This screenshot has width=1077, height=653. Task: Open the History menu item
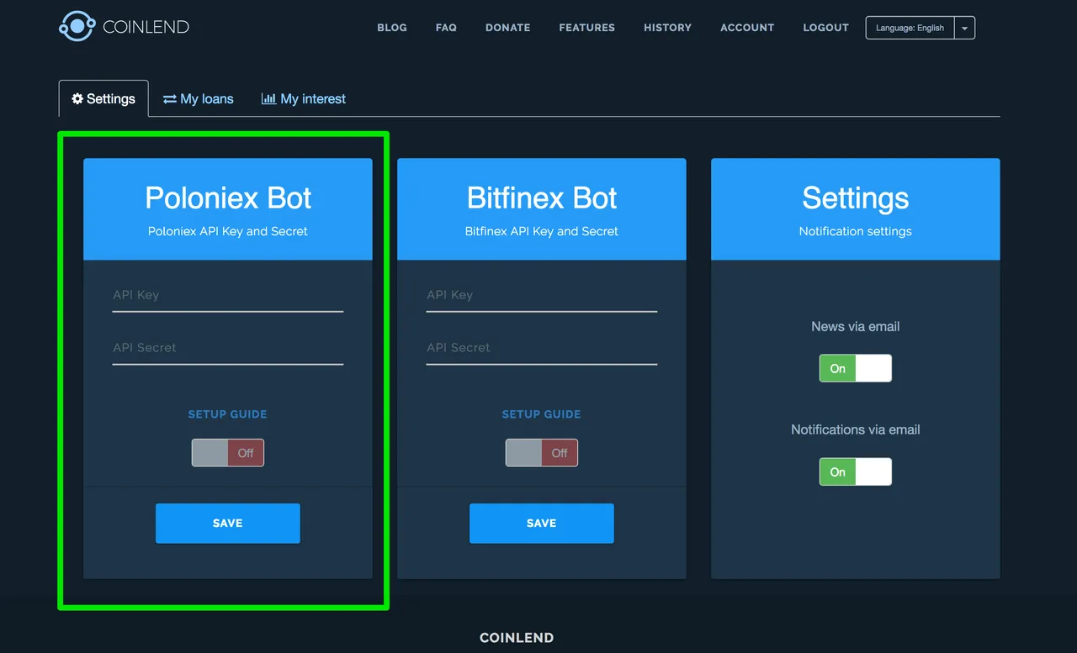[x=667, y=28]
